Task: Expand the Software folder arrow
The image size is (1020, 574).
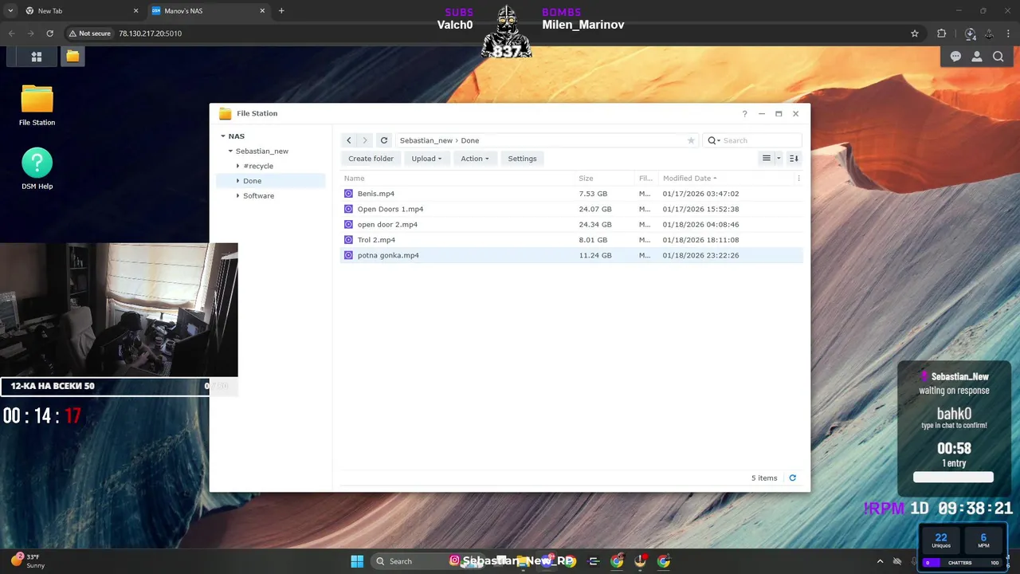Action: point(237,196)
